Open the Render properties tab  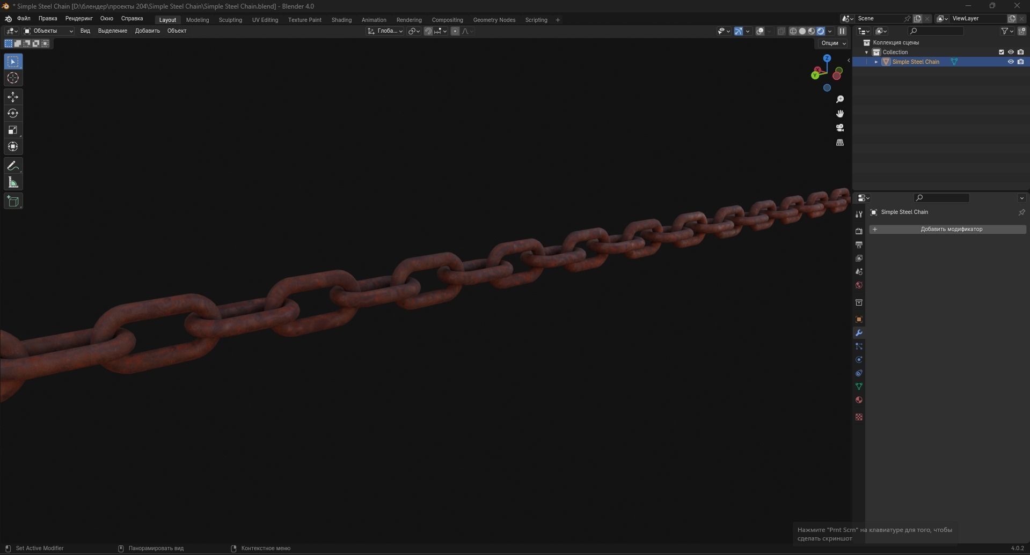(859, 231)
